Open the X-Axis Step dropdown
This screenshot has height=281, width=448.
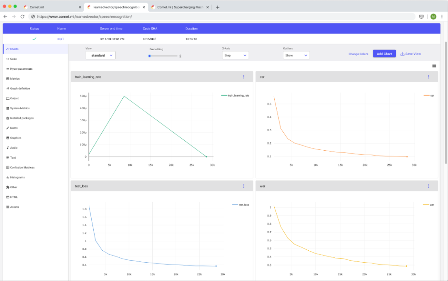236,56
